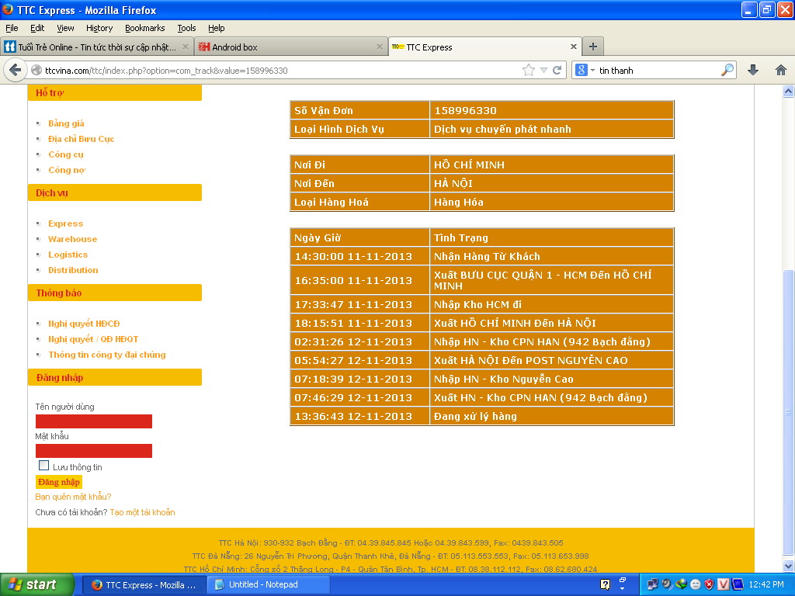795x596 pixels.
Task: Open the Nghị quyết / QĐ HĐQT link
Action: (x=93, y=339)
